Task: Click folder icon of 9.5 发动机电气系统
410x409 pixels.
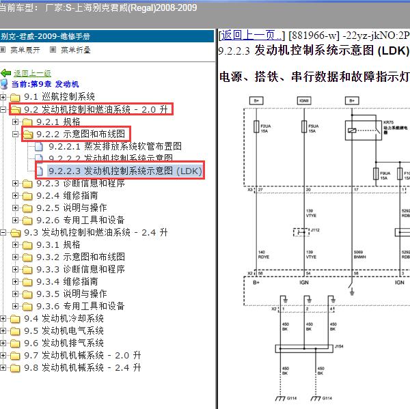Action: (x=15, y=331)
